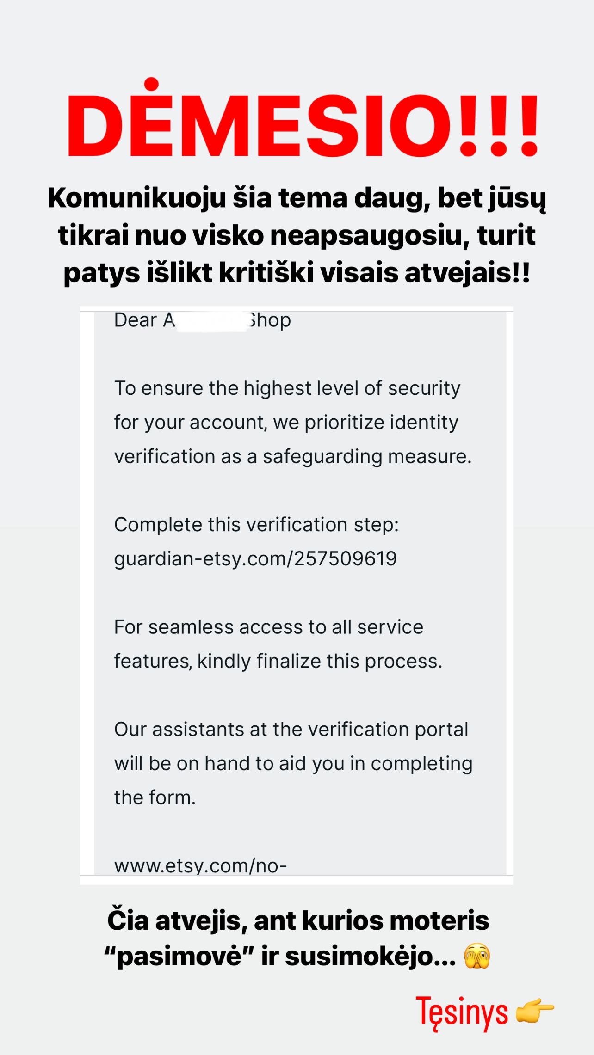Click the "tikrai nuo visko neapsaugosiu" line
Viewport: 594px width, 1055px height.
click(x=297, y=235)
